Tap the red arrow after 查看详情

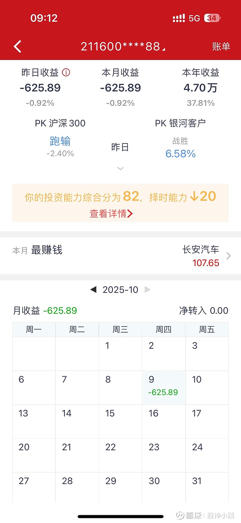coord(130,214)
